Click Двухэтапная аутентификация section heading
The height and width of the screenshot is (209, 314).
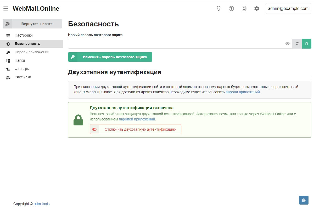coord(115,72)
